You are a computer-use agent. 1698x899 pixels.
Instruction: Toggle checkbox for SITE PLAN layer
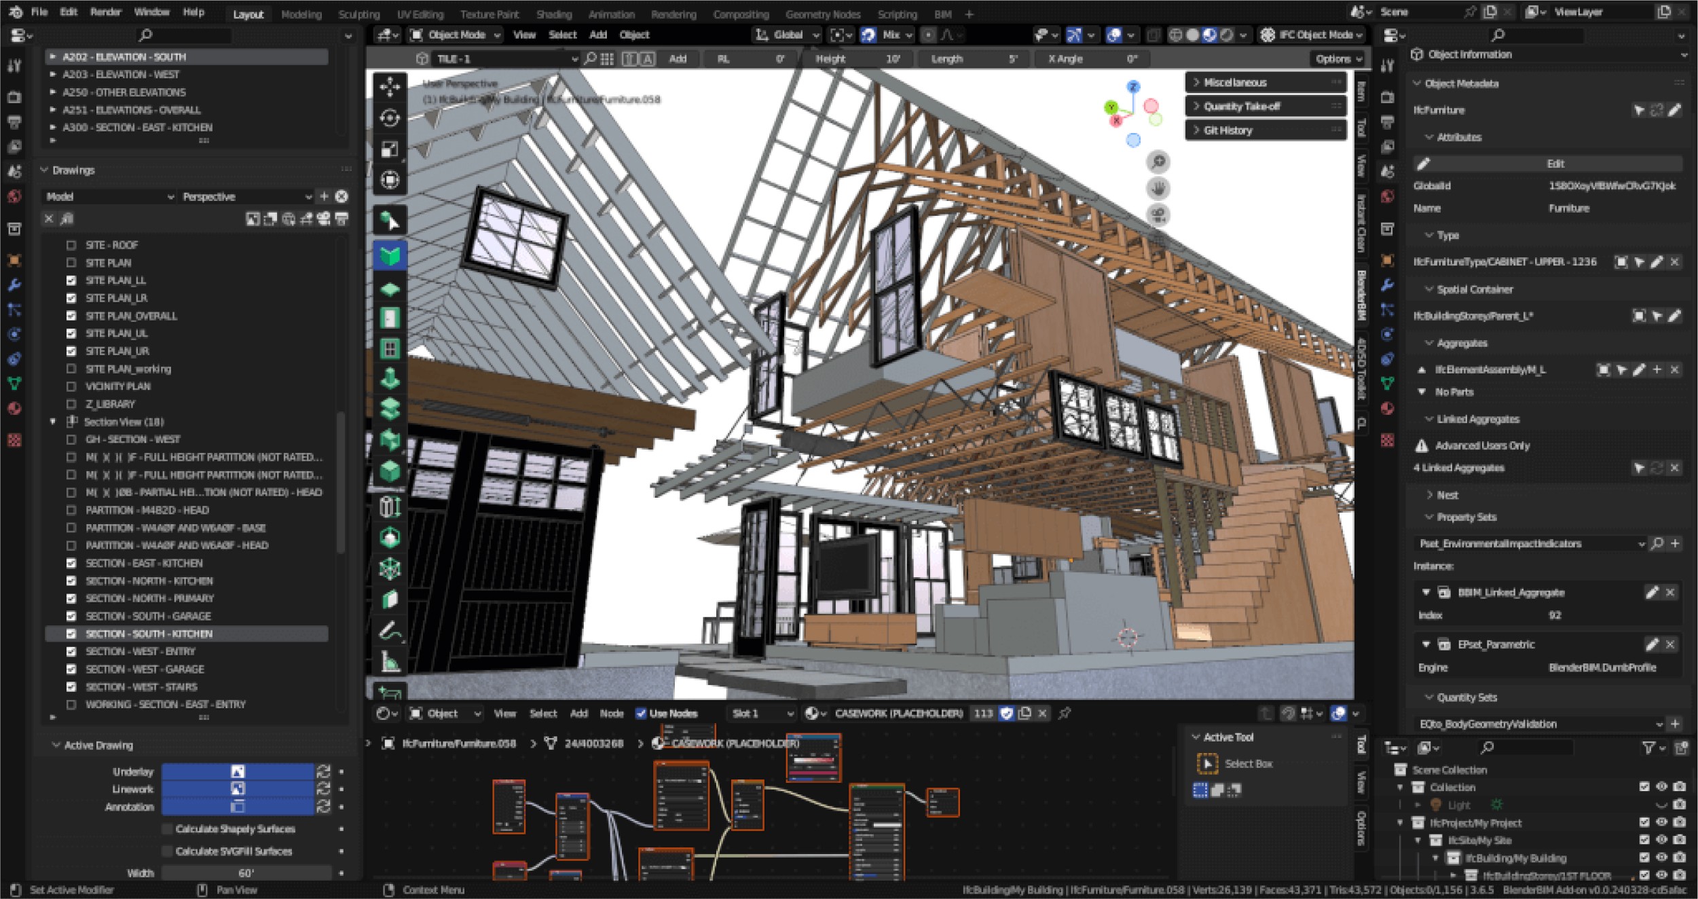[72, 262]
